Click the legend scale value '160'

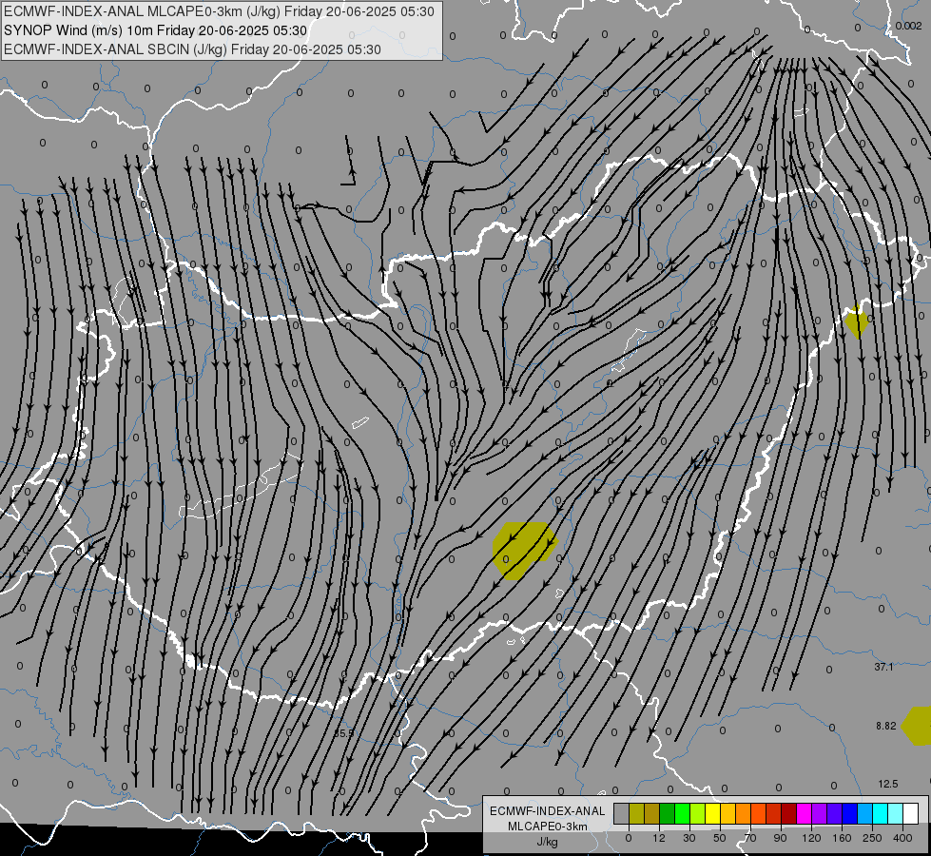[x=842, y=838]
